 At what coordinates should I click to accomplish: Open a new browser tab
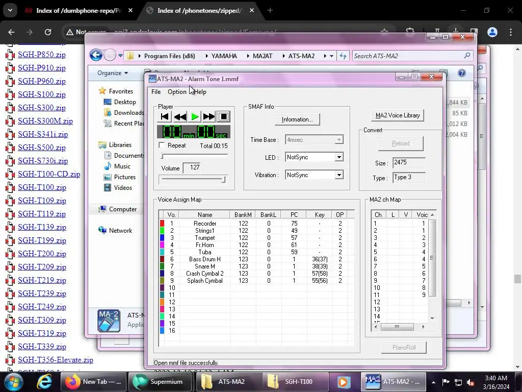(270, 11)
